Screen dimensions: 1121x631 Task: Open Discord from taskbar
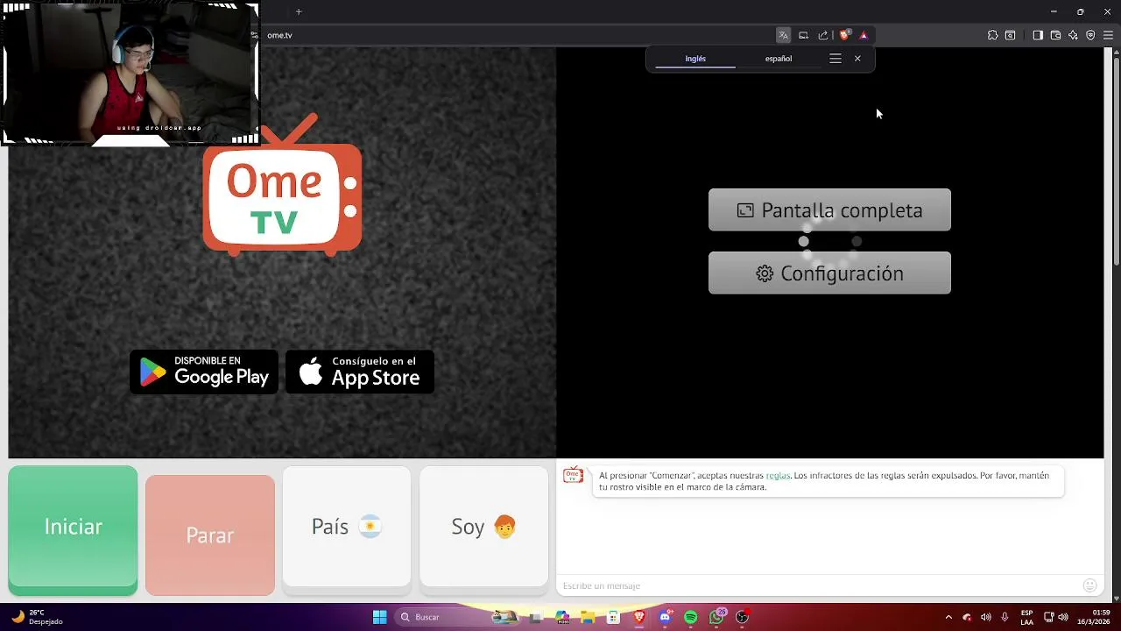(666, 617)
